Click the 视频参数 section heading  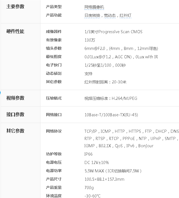point(15,98)
